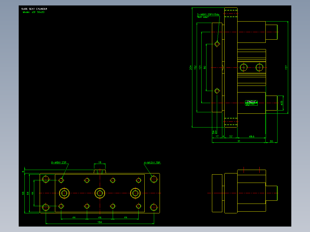This screenshot has width=310, height=232.
Task: Select the 157 vertical dimension text
Action: tap(286, 67)
